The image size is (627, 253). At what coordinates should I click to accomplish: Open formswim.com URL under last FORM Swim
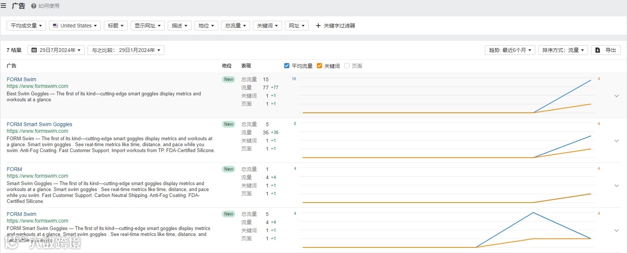(x=37, y=221)
